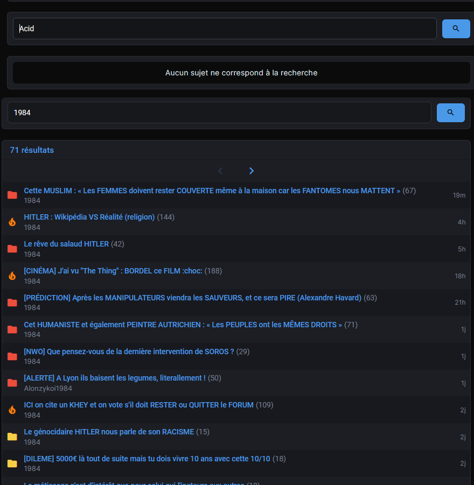Click the flame icon beside the KHEY vote topic

12,410
